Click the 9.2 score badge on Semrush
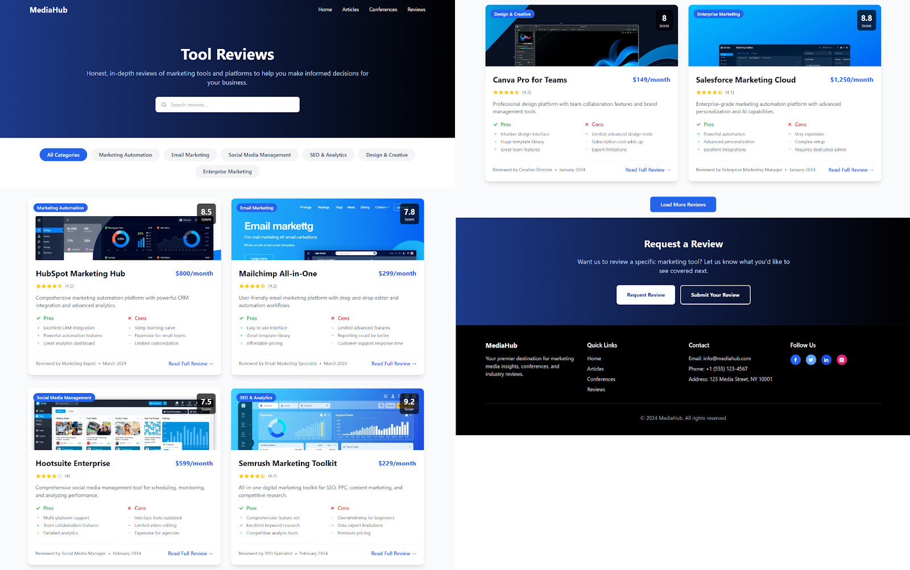The height and width of the screenshot is (570, 910). 409,403
